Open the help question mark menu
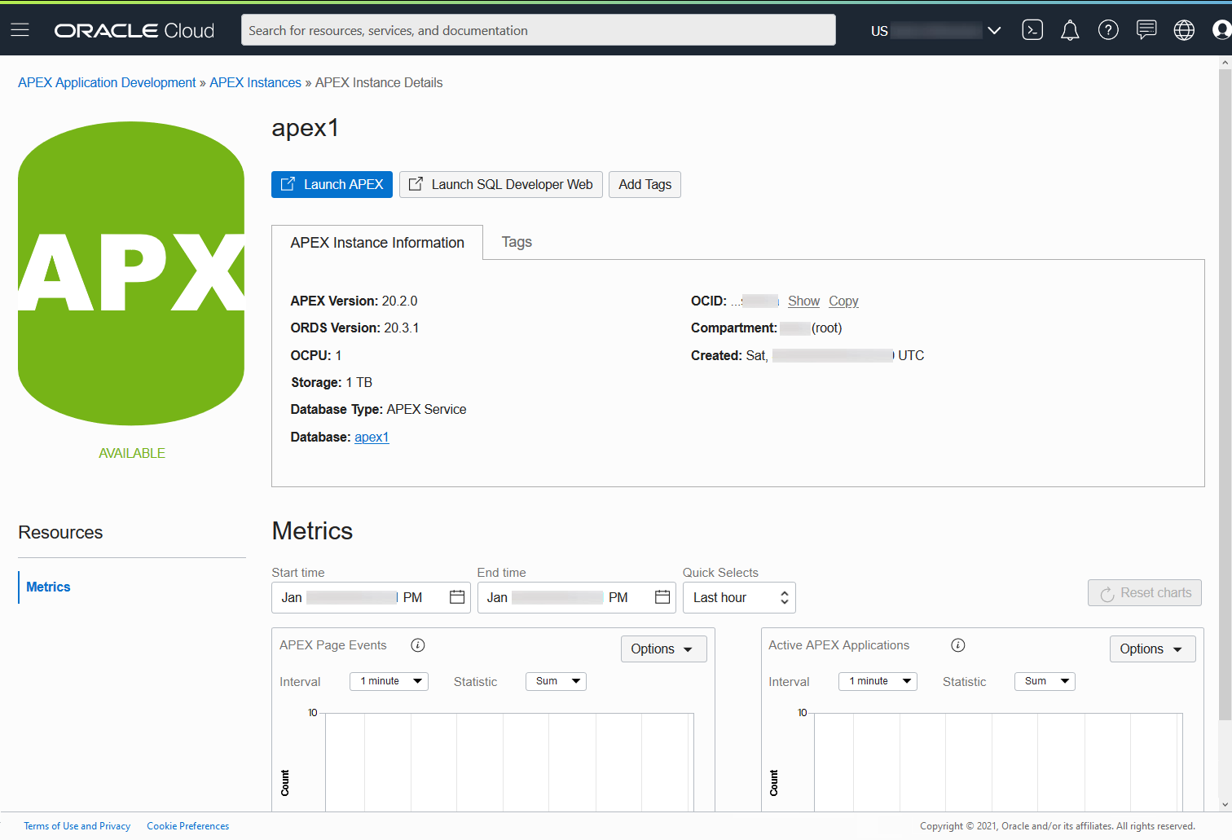This screenshot has height=840, width=1232. 1108,30
